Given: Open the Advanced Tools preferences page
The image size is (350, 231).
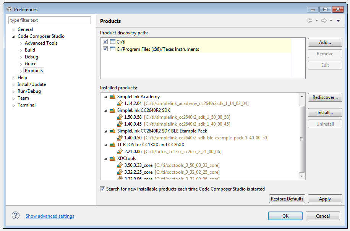Looking at the screenshot, I should (41, 43).
